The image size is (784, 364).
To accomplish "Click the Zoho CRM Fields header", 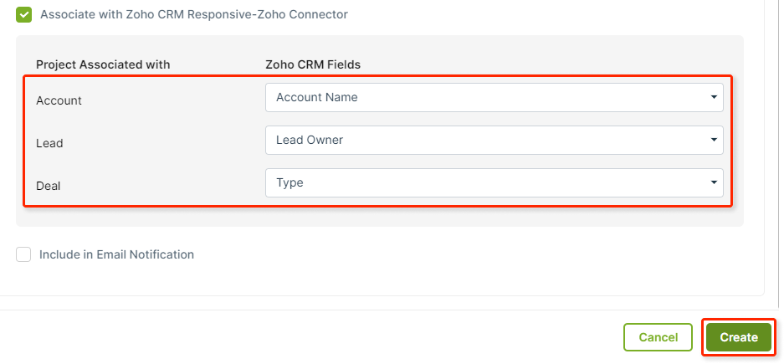I will (x=313, y=64).
